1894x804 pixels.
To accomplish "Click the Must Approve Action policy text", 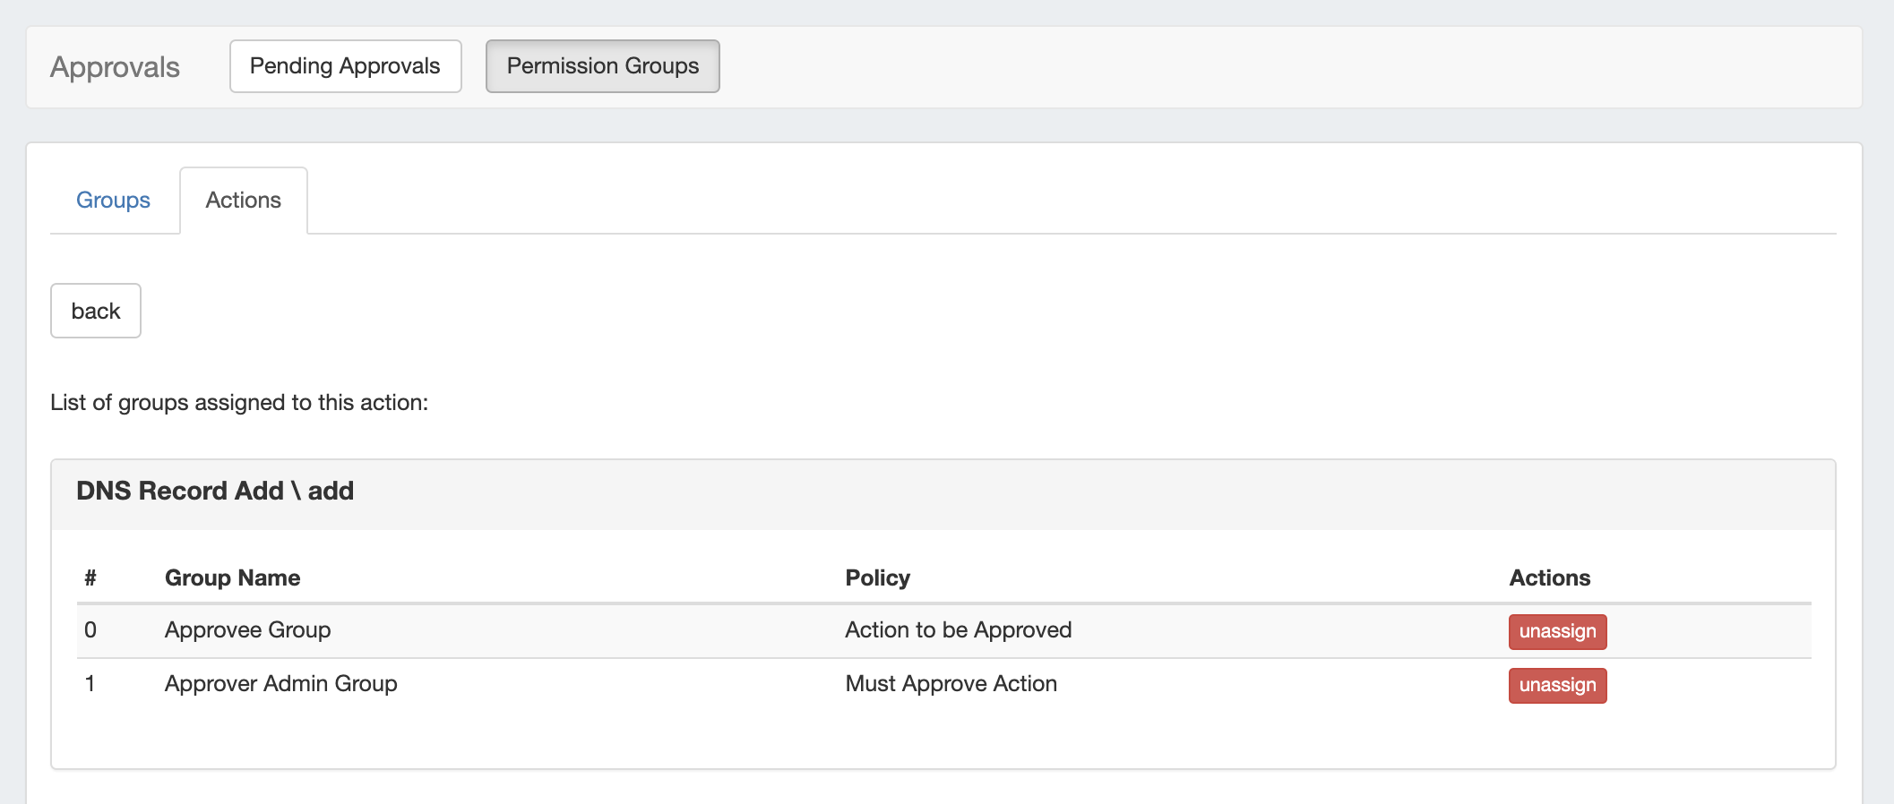I will click(951, 684).
